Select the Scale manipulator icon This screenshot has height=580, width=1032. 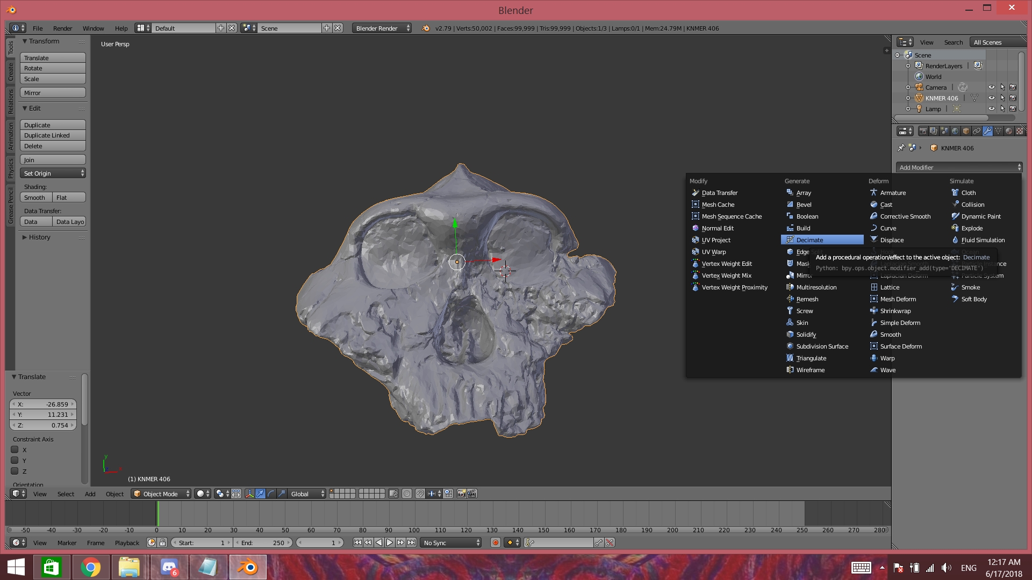282,494
